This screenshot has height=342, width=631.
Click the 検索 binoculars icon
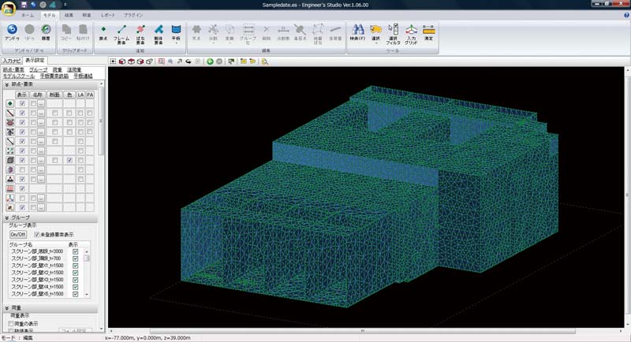(x=358, y=30)
